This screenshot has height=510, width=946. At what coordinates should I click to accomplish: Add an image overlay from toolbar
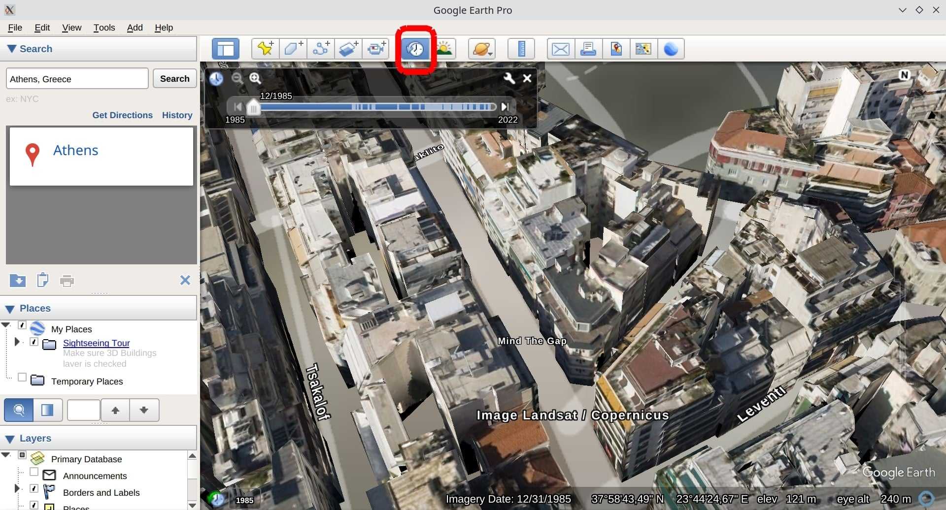[348, 49]
